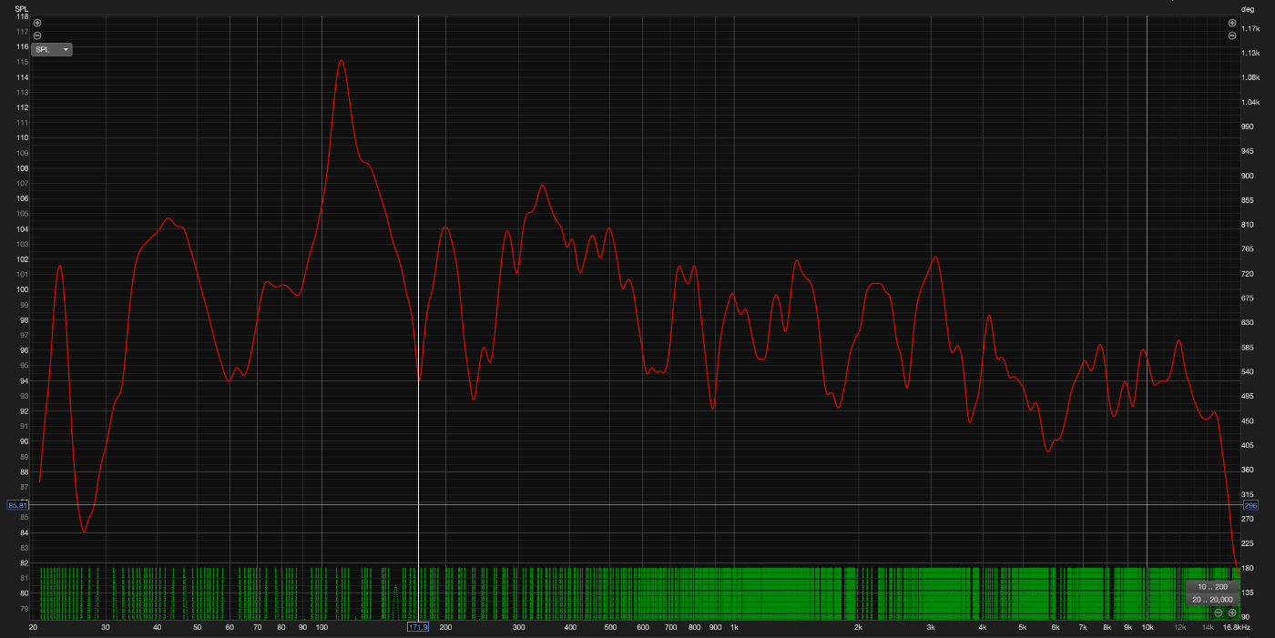The height and width of the screenshot is (638, 1275).
Task: Zoom out the deg axis with the top-right minus icon
Action: tap(1232, 35)
